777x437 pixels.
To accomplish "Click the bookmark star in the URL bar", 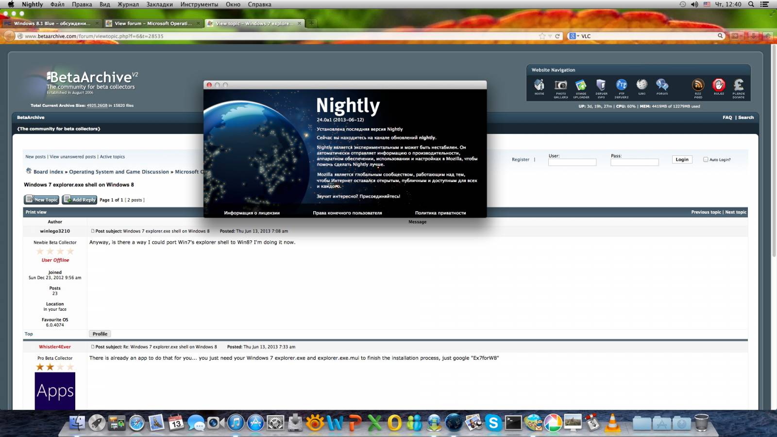I will (542, 36).
